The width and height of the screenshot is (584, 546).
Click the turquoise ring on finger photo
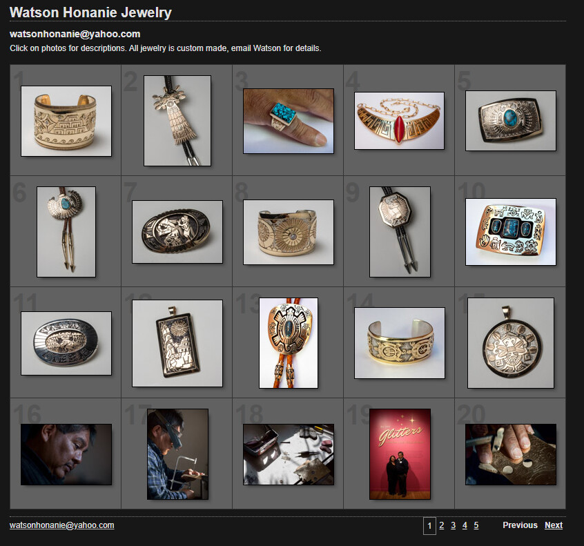(x=289, y=121)
